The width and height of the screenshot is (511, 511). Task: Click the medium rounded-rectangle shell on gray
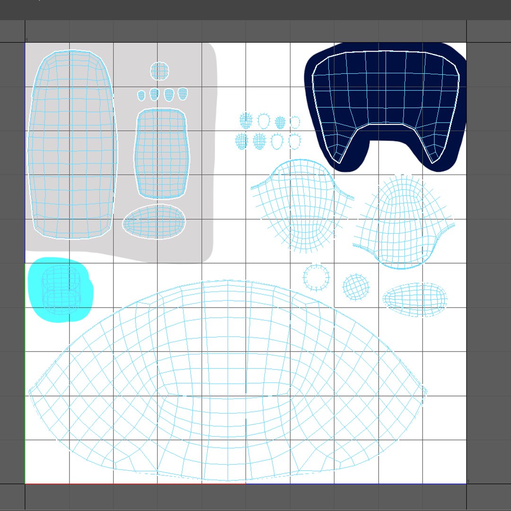pyautogui.click(x=161, y=153)
